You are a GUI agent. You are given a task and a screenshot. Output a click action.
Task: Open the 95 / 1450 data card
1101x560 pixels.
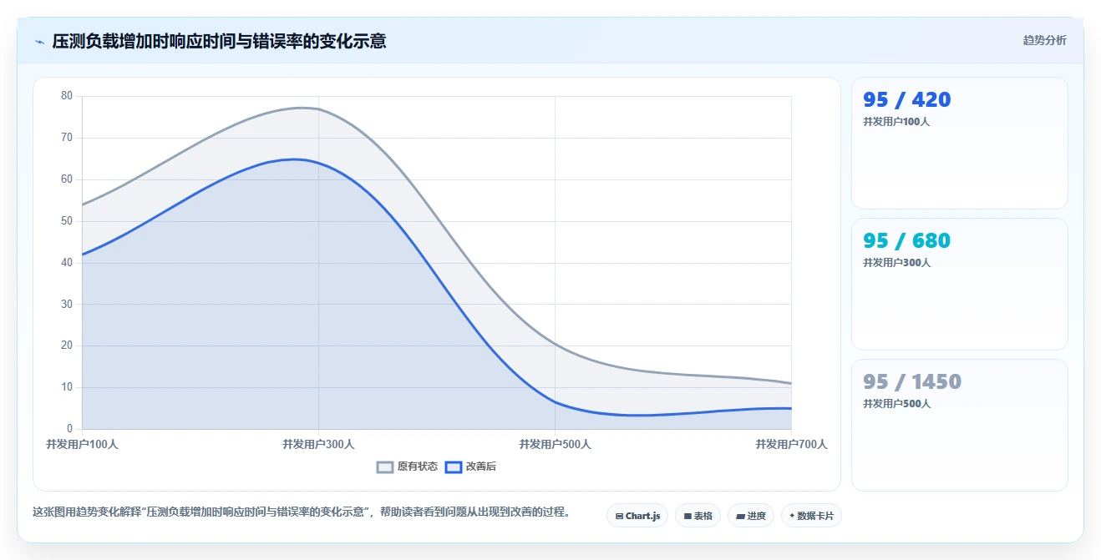[x=960, y=425]
